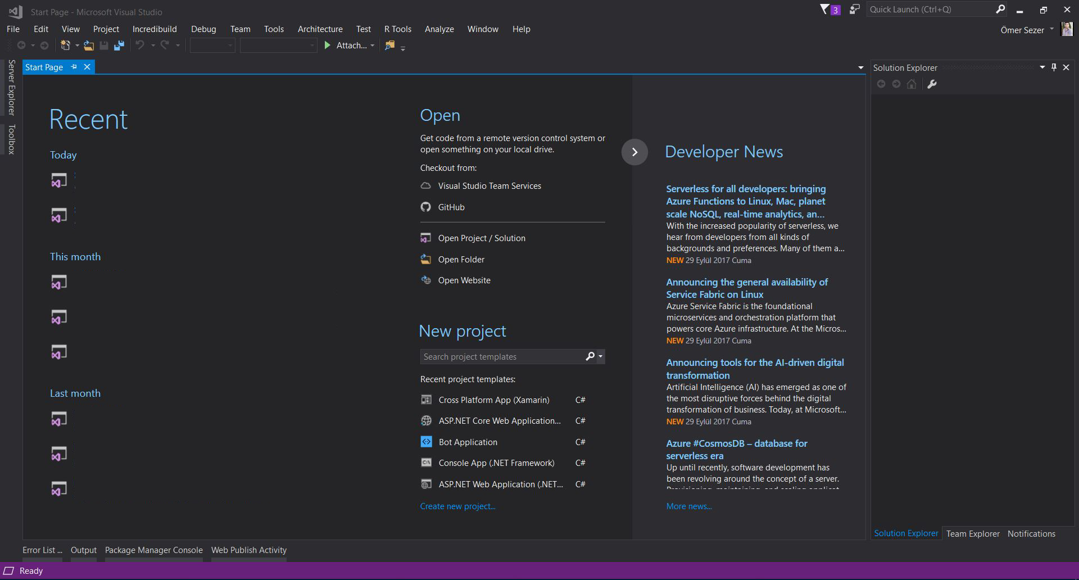Image resolution: width=1079 pixels, height=580 pixels.
Task: Click the Save All toolbar icon
Action: point(119,46)
